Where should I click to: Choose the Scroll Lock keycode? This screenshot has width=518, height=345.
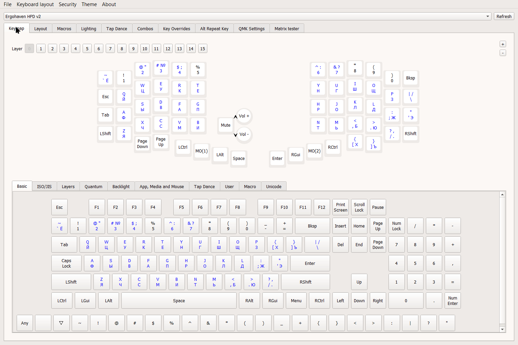(359, 207)
